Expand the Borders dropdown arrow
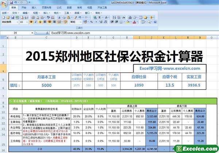Viewport: 219px width, 153px height. coord(124,22)
